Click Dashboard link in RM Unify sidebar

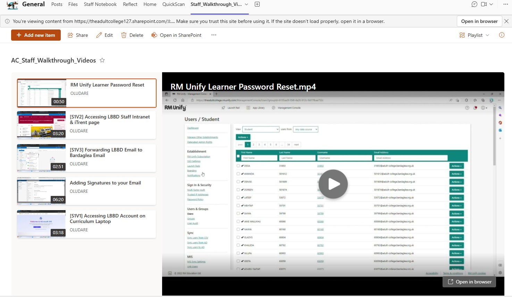point(193,128)
